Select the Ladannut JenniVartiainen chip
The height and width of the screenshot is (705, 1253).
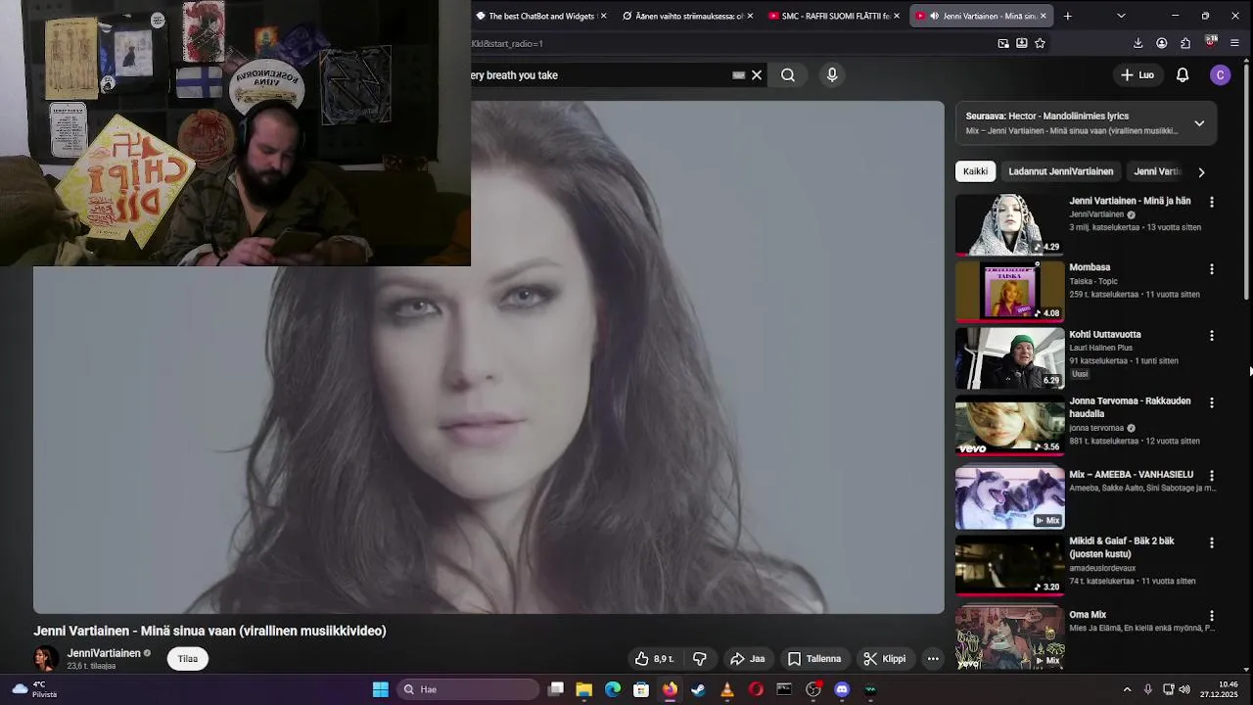(x=1060, y=171)
